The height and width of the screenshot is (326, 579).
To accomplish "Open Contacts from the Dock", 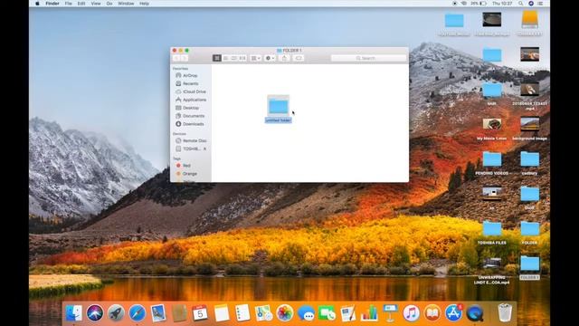I will pos(179,313).
